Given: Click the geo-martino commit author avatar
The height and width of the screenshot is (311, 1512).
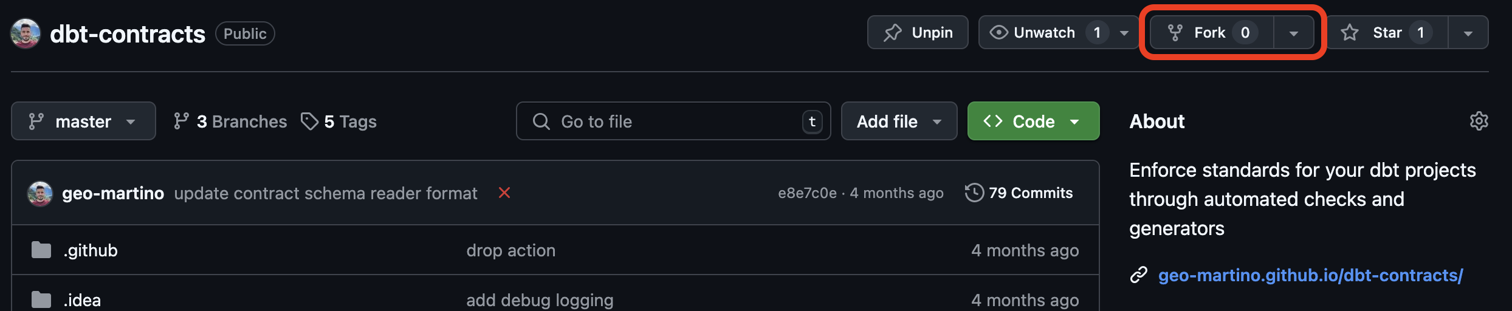Looking at the screenshot, I should pyautogui.click(x=40, y=193).
